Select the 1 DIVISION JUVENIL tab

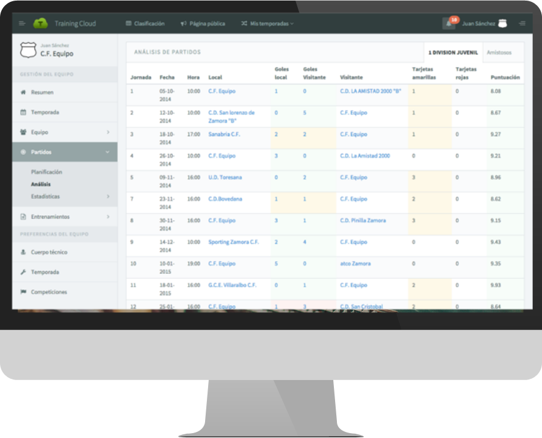click(453, 52)
